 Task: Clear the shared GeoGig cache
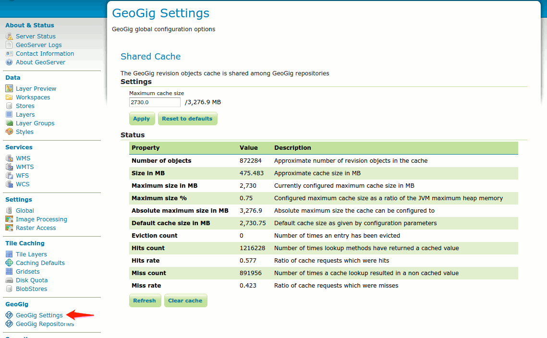pyautogui.click(x=185, y=300)
